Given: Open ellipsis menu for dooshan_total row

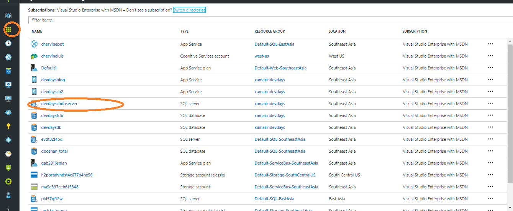Looking at the screenshot, I should [x=490, y=151].
